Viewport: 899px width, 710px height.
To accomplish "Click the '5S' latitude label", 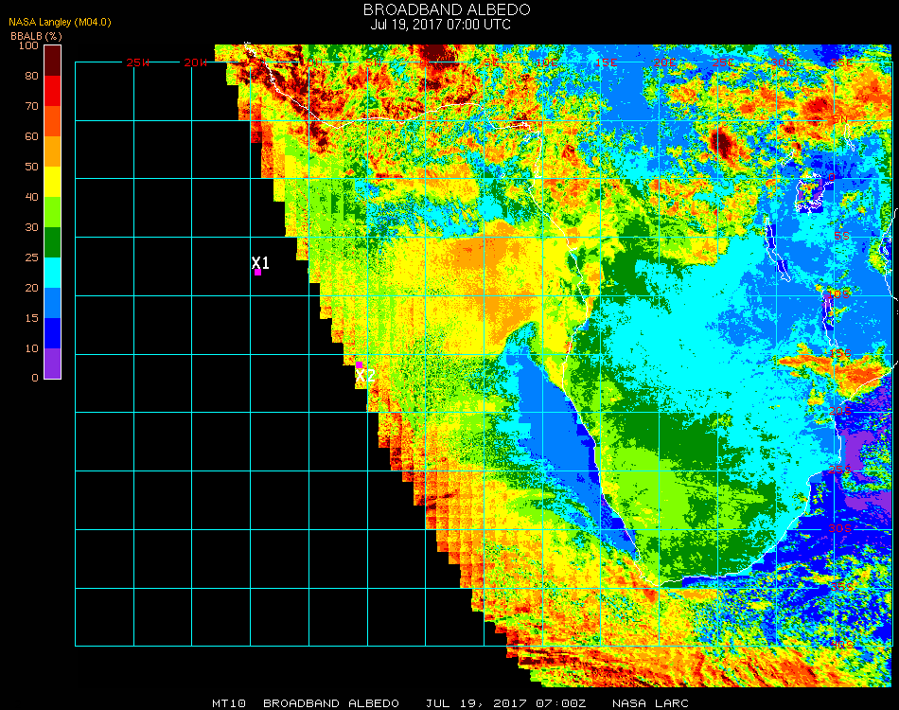I will pyautogui.click(x=841, y=237).
